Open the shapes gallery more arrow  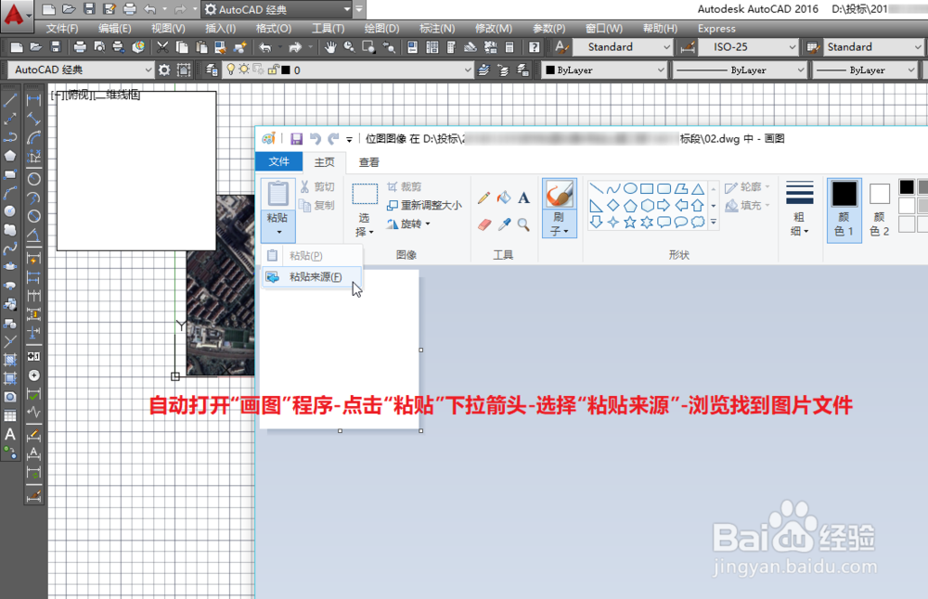[713, 223]
